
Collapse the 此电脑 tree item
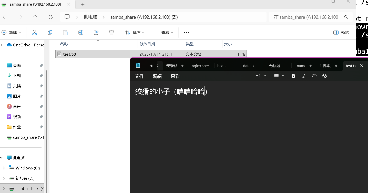tap(2, 157)
